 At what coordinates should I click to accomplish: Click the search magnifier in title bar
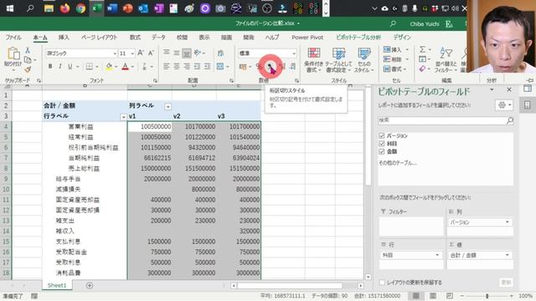tap(393, 23)
